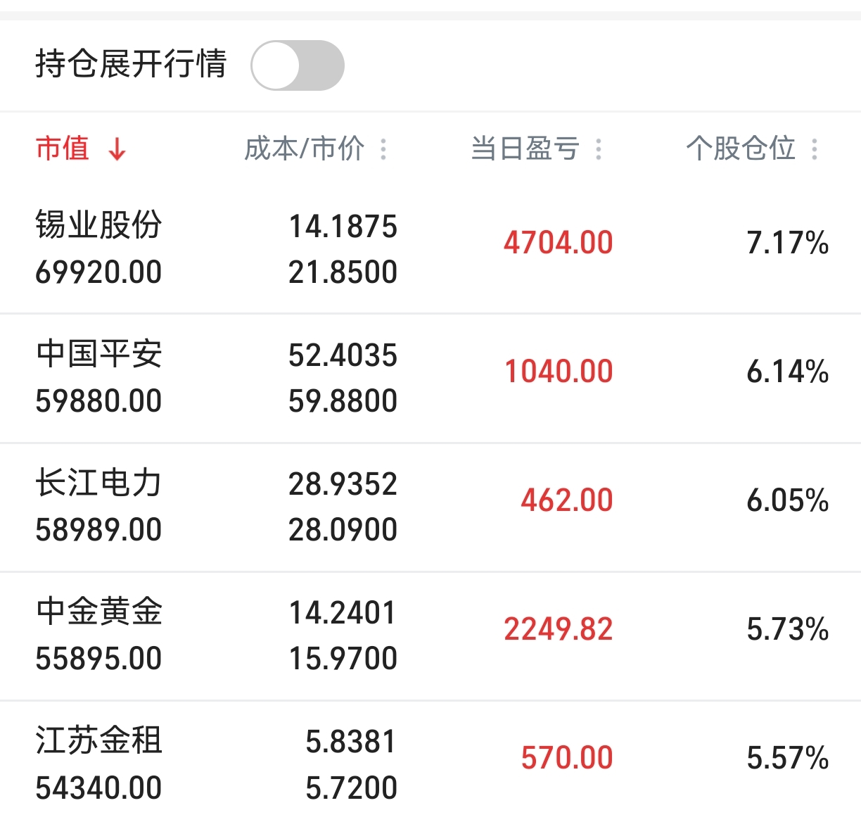Select the 个股仓位 column header
The height and width of the screenshot is (822, 861).
point(741,148)
